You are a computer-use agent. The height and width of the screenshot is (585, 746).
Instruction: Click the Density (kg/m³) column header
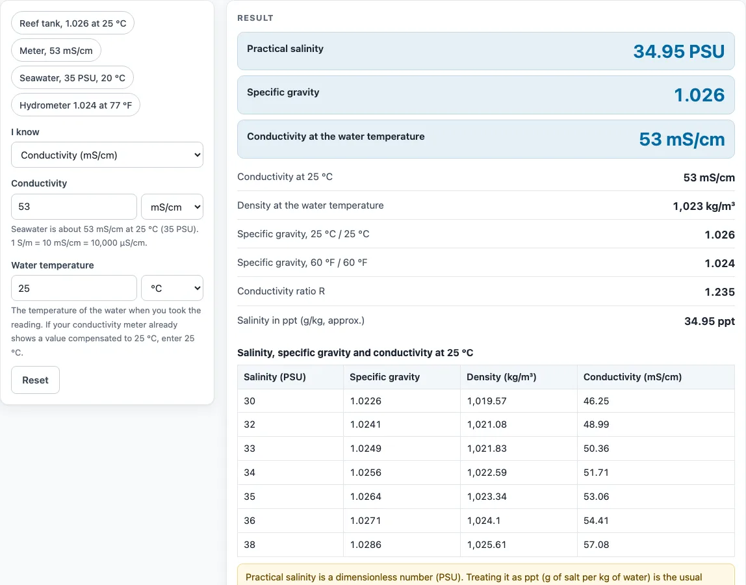click(x=519, y=377)
